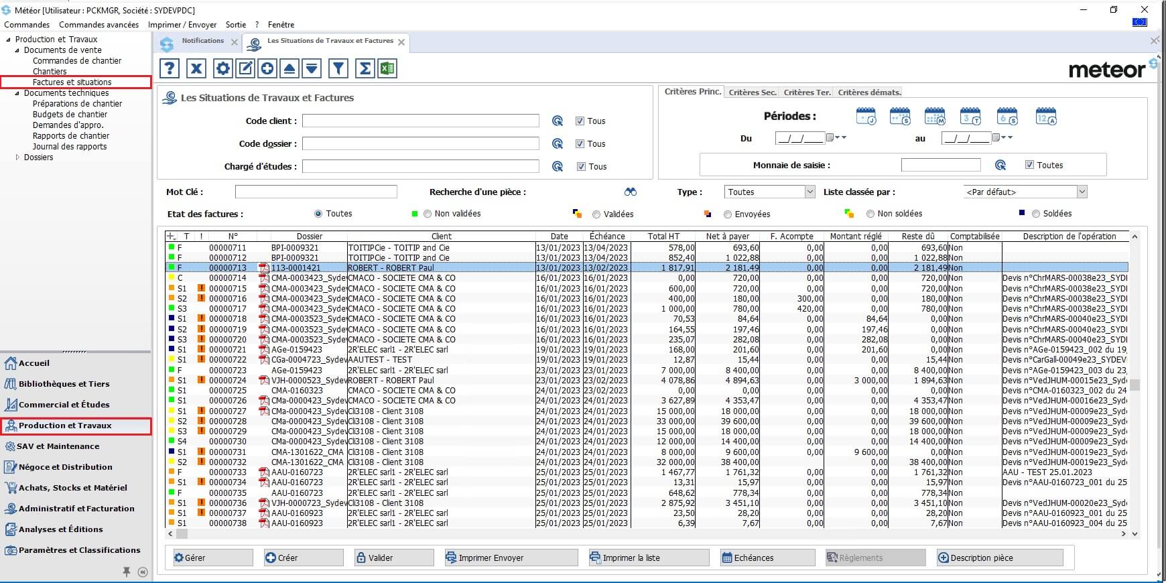1166x583 pixels.
Task: Select the month period calendar icon
Action: [x=935, y=117]
